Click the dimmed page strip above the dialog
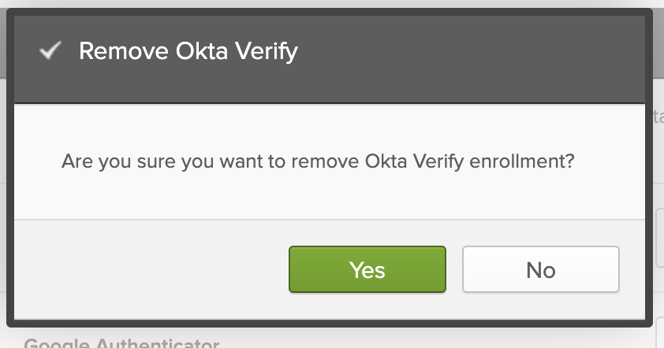Image resolution: width=664 pixels, height=348 pixels. (x=331, y=4)
